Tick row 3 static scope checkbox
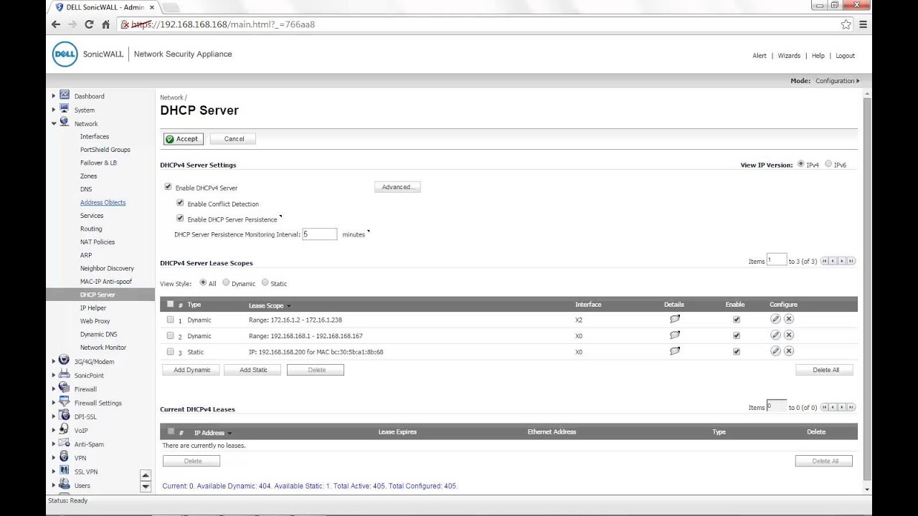This screenshot has height=516, width=918. point(170,351)
